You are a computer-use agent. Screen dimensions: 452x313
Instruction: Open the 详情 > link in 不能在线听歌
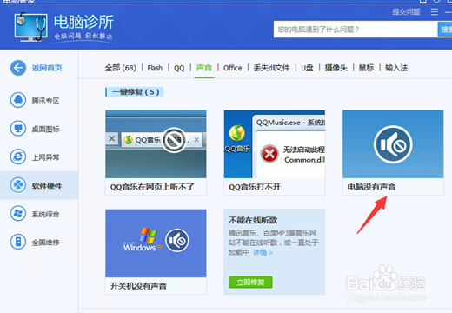(263, 252)
